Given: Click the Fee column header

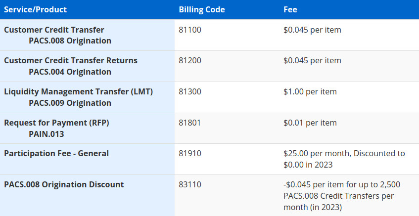Looking at the screenshot, I should point(290,9).
